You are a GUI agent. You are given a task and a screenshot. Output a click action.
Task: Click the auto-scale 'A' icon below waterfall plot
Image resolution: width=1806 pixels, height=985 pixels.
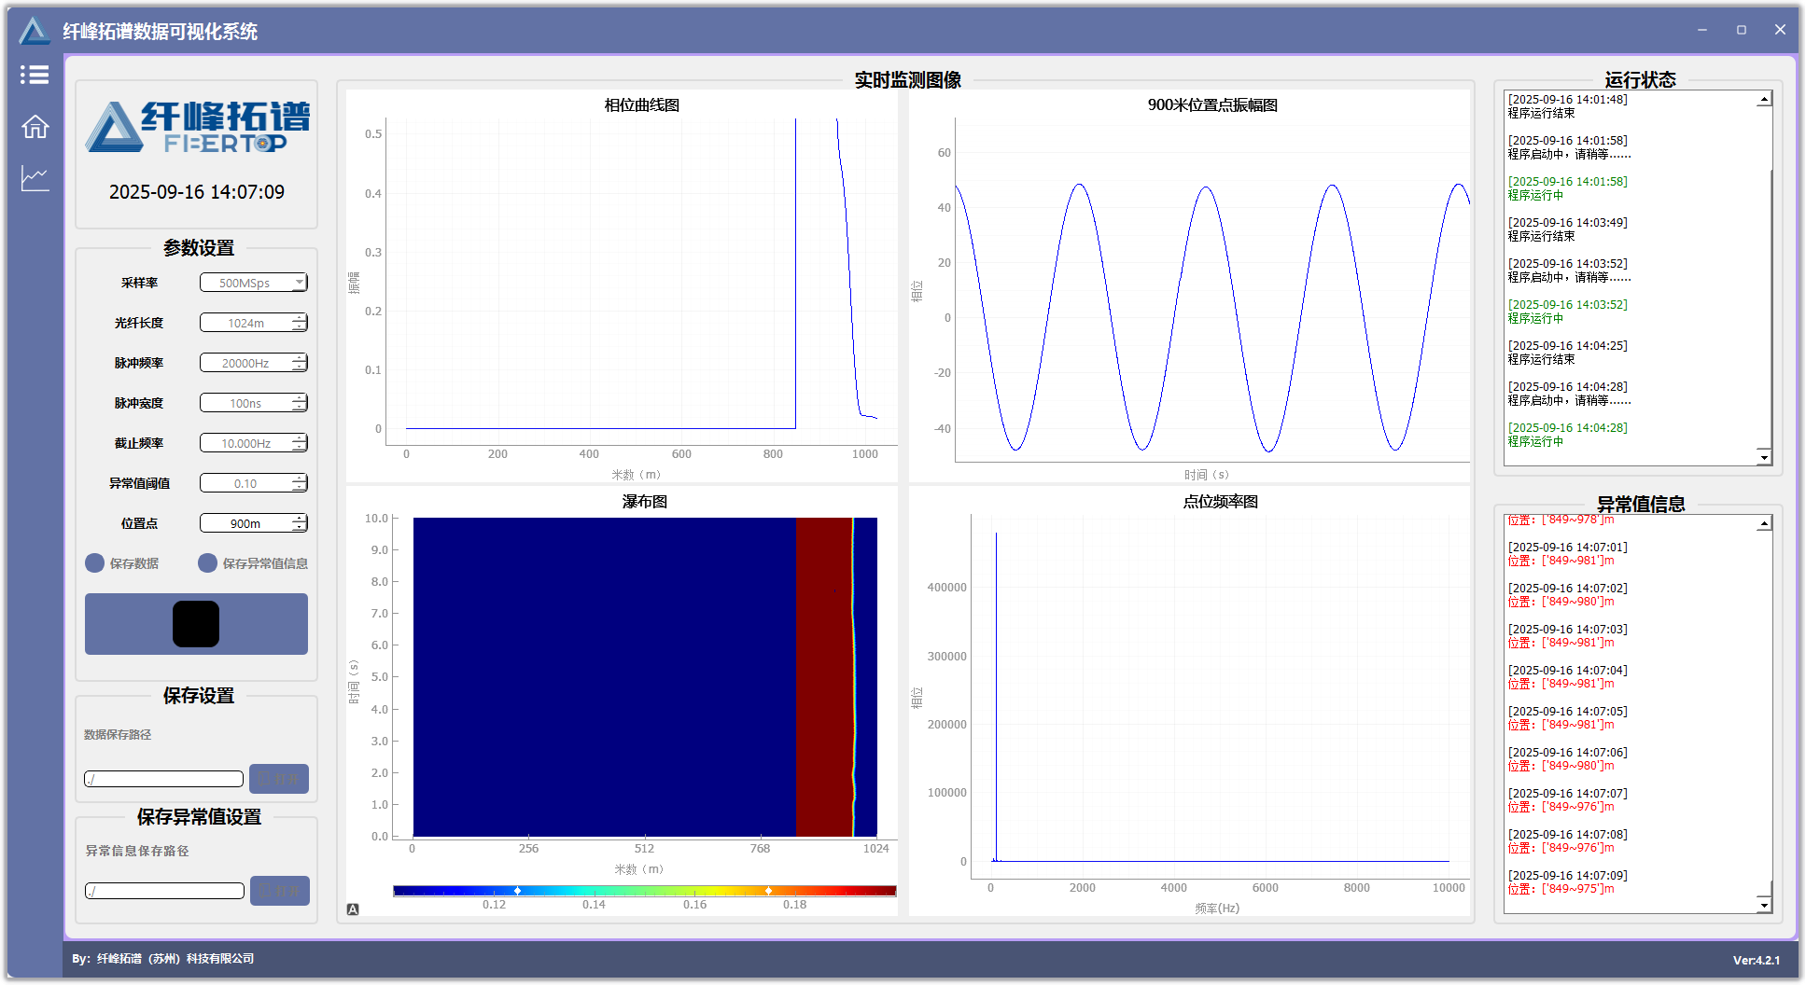click(x=353, y=909)
